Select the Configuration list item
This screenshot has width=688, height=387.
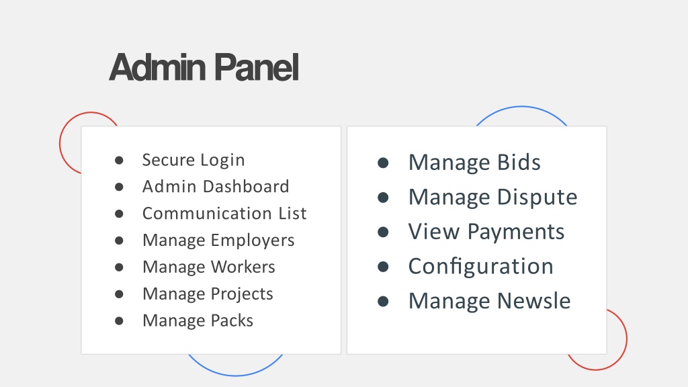coord(481,266)
